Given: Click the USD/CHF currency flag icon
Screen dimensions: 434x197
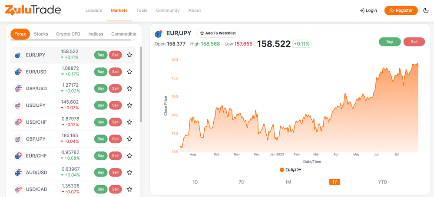Looking at the screenshot, I should pos(18,122).
